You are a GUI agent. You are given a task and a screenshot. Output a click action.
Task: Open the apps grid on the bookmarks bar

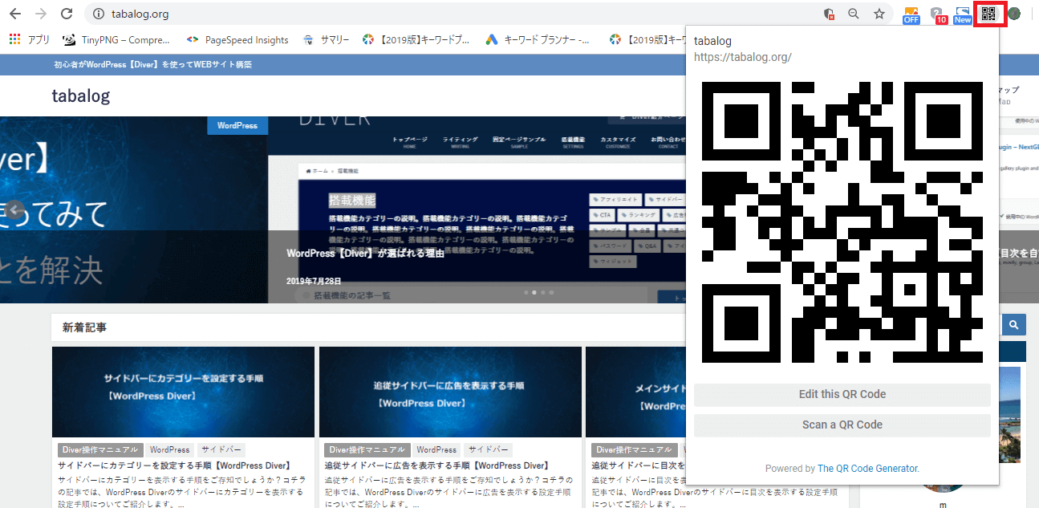[x=14, y=39]
